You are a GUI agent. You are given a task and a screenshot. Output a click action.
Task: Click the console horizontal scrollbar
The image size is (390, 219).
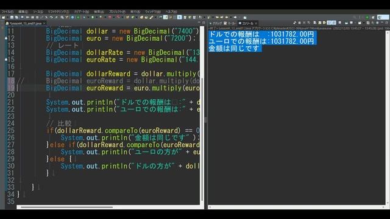297,207
